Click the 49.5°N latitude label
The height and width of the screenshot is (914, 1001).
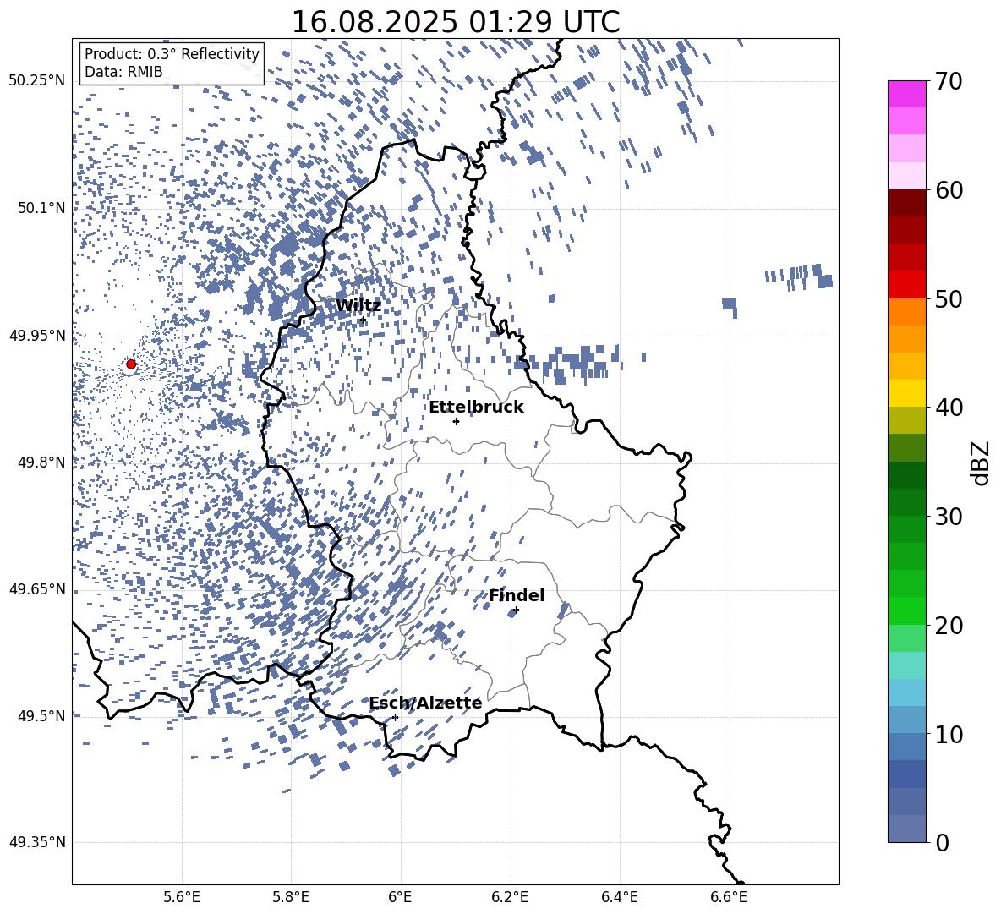(41, 716)
